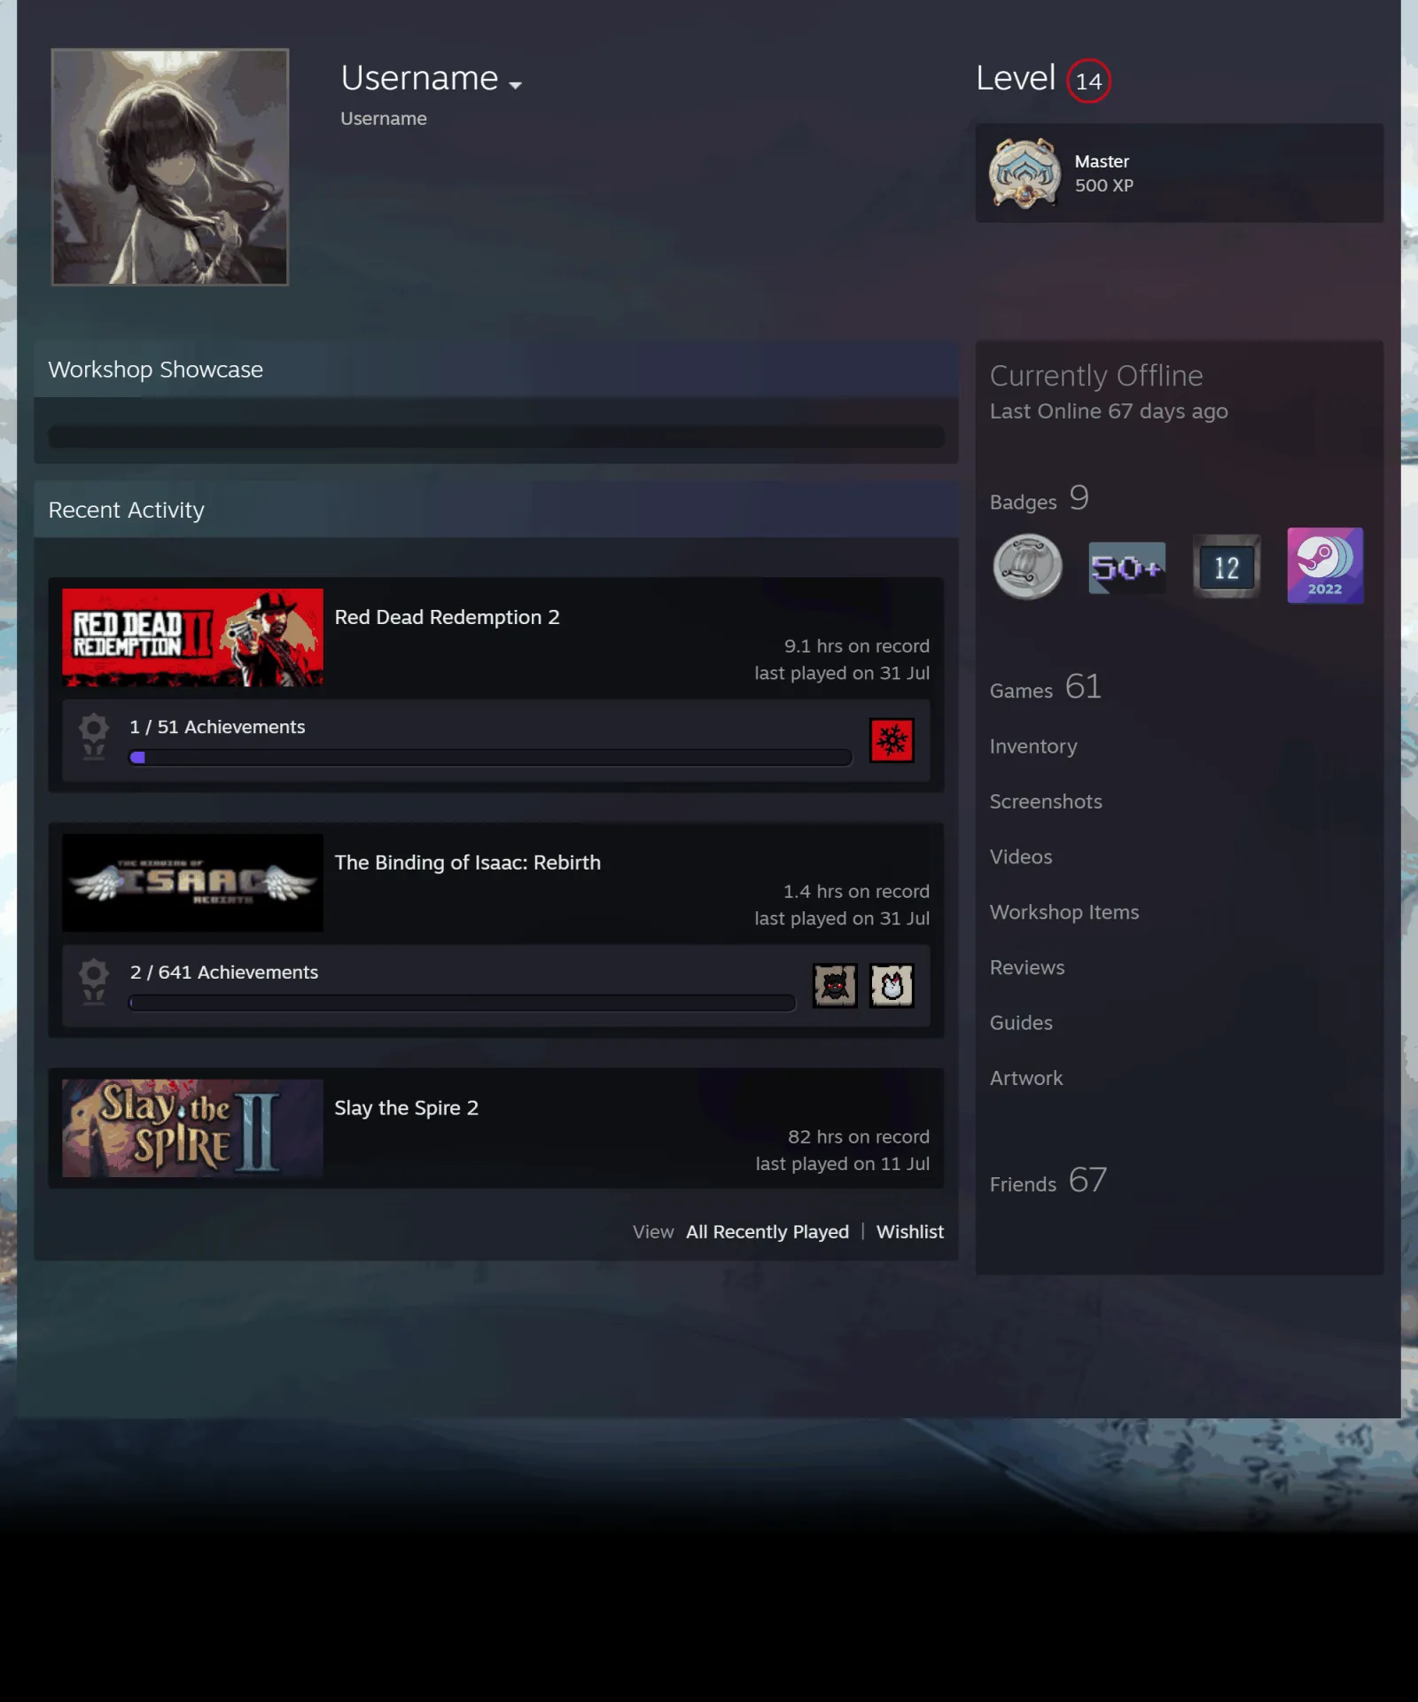Image resolution: width=1418 pixels, height=1702 pixels.
Task: Open the Games 61 link
Action: [1045, 688]
